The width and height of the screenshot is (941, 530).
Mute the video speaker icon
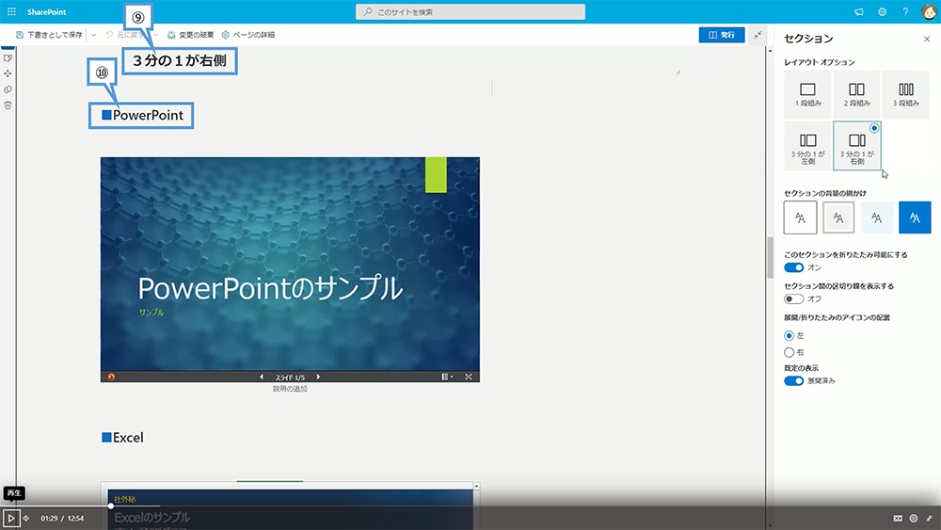[x=26, y=518]
